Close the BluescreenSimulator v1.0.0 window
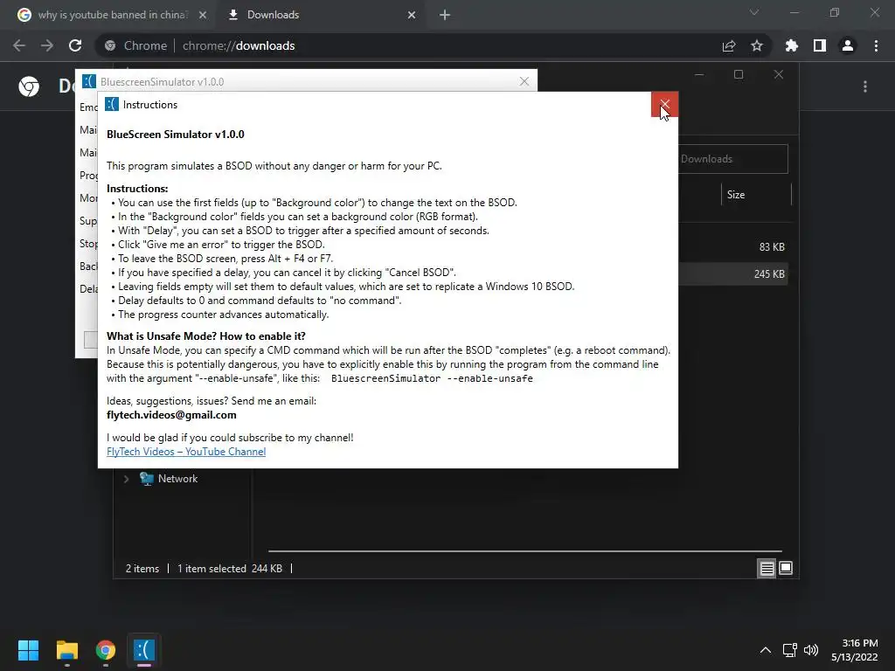 point(524,81)
